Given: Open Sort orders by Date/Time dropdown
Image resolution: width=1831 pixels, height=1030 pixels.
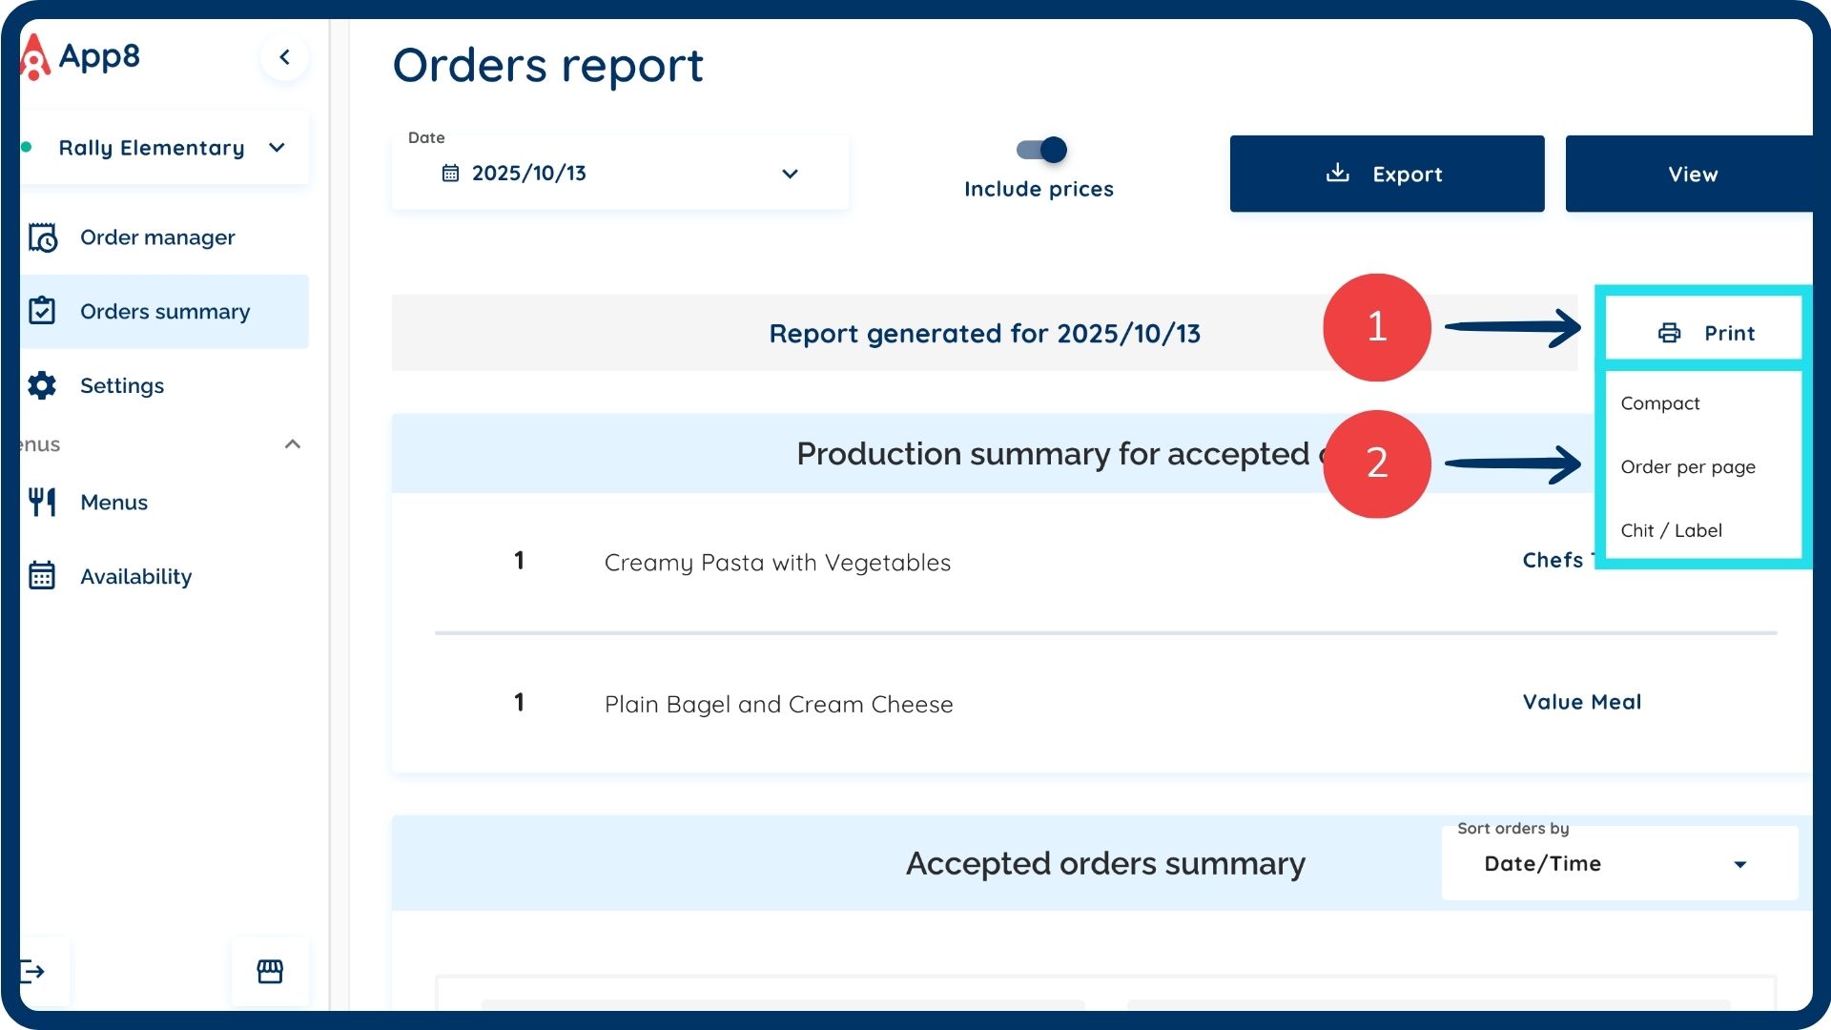Looking at the screenshot, I should tap(1619, 864).
